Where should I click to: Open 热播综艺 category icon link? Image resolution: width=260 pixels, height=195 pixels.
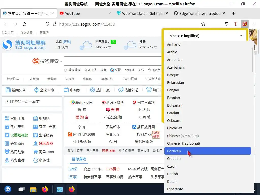128,90
